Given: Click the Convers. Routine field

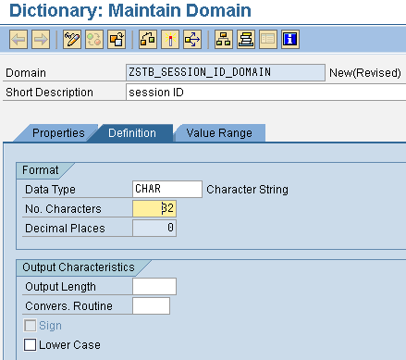Looking at the screenshot, I should [151, 305].
